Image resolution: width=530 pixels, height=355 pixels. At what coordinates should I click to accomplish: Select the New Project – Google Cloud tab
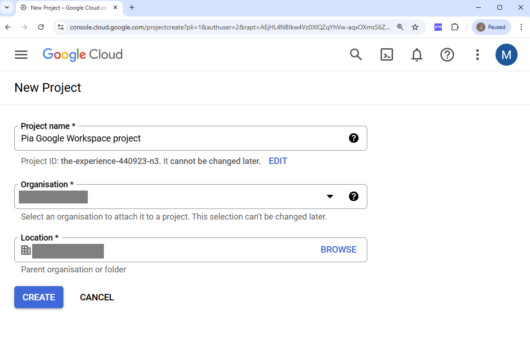pyautogui.click(x=69, y=8)
